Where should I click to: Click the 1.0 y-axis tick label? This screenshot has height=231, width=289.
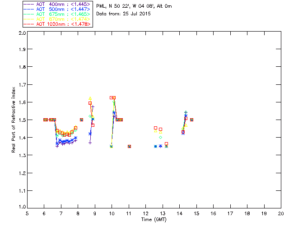22,207
